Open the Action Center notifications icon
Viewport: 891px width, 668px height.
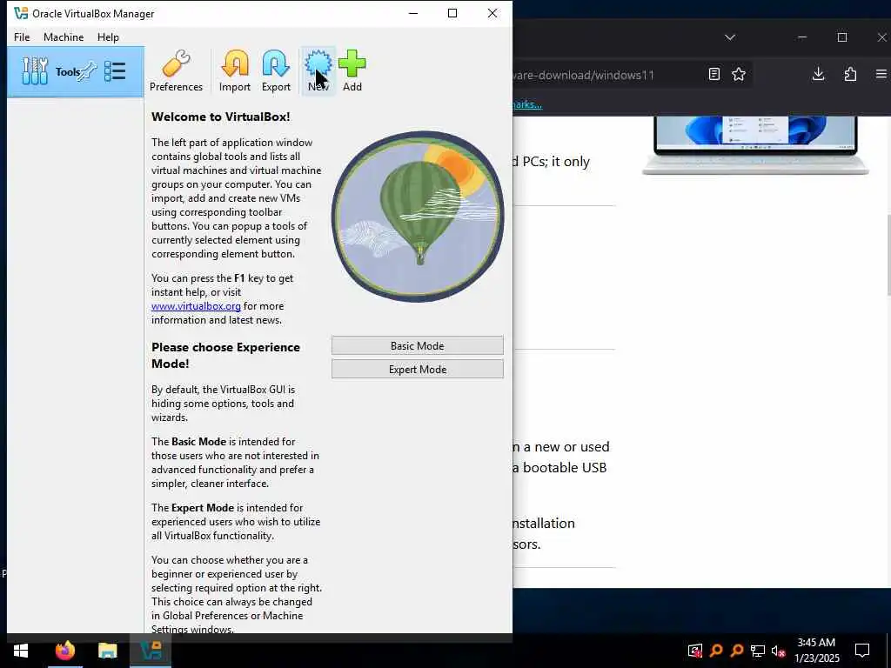point(862,651)
